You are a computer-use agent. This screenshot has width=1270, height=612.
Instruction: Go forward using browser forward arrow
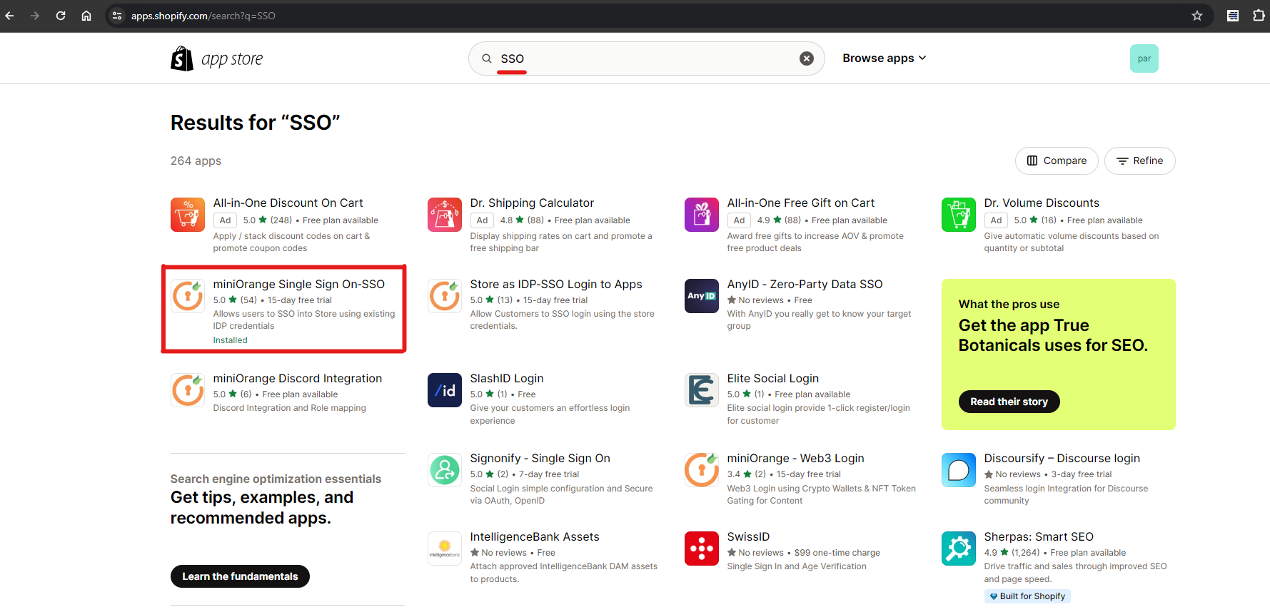click(35, 16)
